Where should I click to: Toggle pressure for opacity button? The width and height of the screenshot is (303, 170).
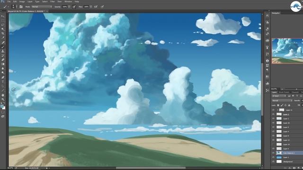click(74, 7)
